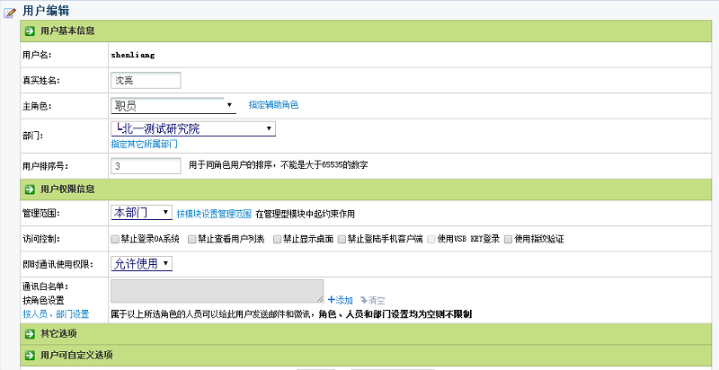Click green arrow icon beside 用户基本信息
Viewport: 719px width, 370px height.
[x=30, y=31]
